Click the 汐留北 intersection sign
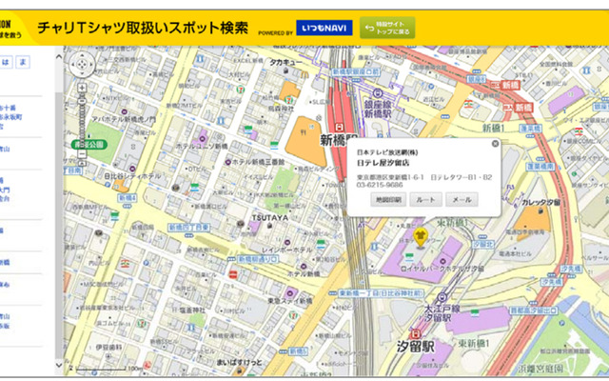The image size is (609, 381). (482, 244)
